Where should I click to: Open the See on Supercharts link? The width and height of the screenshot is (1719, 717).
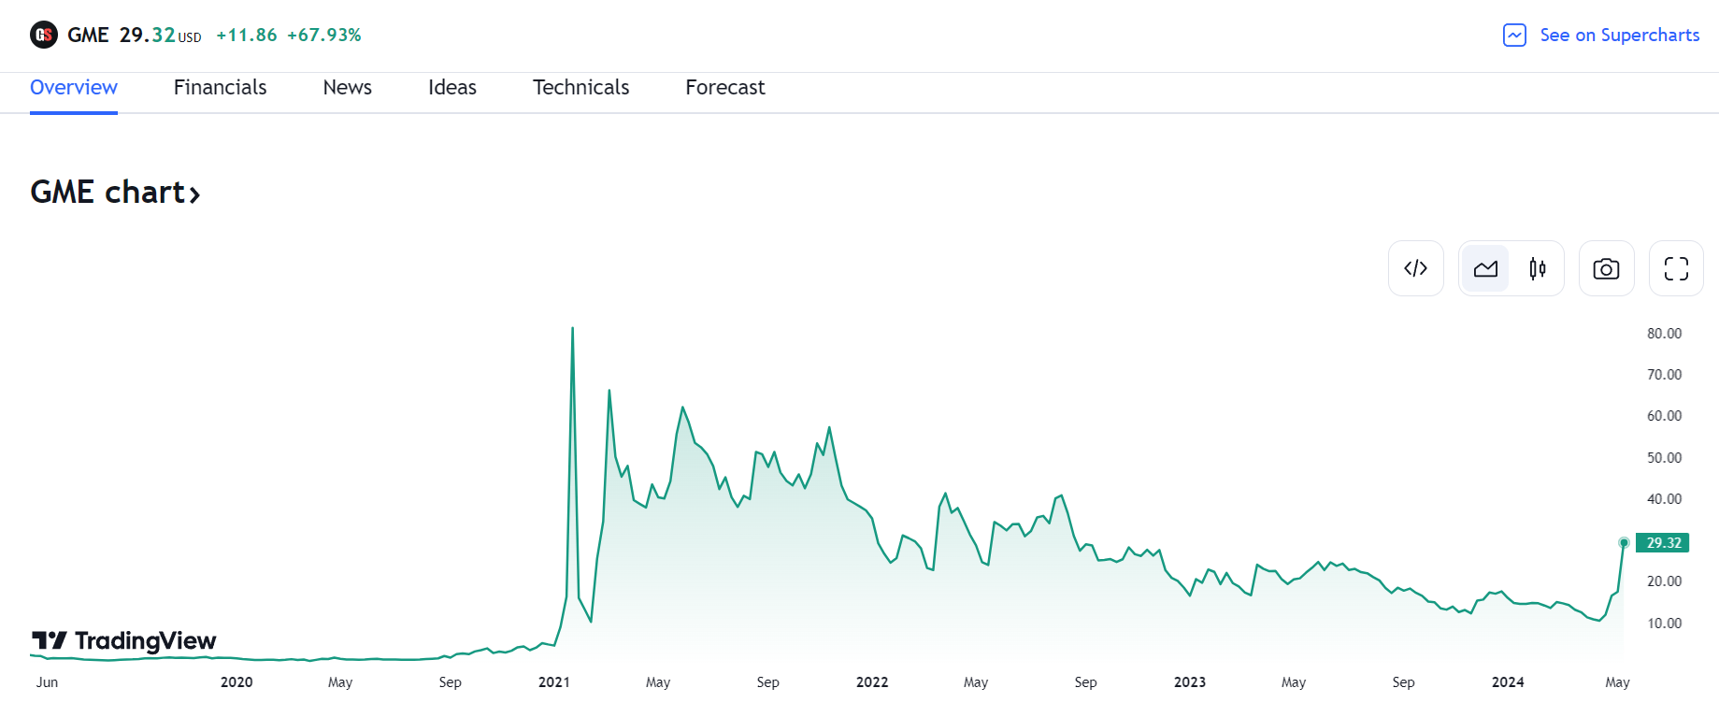[x=1619, y=36]
